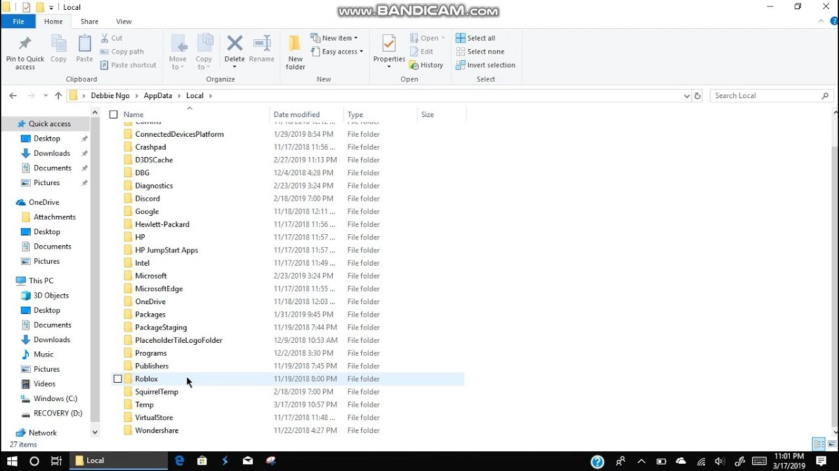Go up one folder level arrow
The height and width of the screenshot is (471, 839).
[x=58, y=96]
